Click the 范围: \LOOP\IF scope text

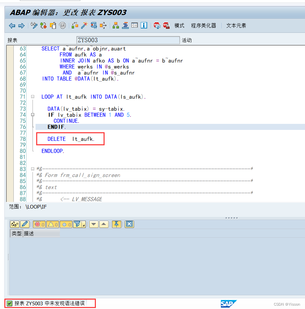[28, 207]
